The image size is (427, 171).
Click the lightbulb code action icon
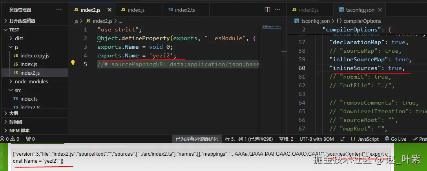pos(73,63)
